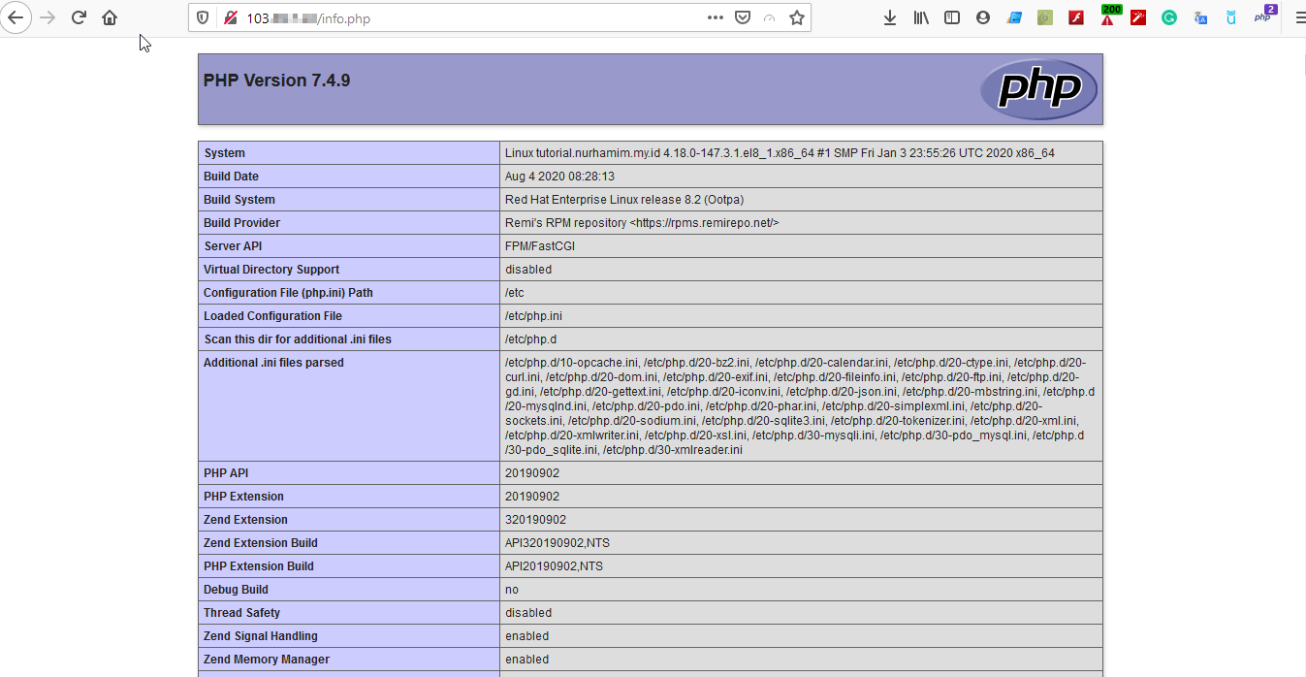The height and width of the screenshot is (677, 1306).
Task: Click the address bar URL field
Action: [465, 17]
